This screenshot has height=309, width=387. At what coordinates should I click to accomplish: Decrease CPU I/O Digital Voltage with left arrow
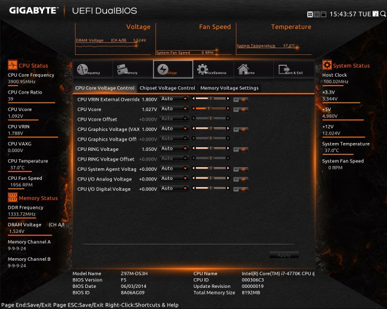pyautogui.click(x=193, y=188)
